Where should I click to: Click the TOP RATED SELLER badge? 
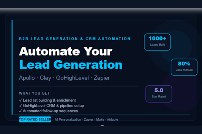click(35, 120)
